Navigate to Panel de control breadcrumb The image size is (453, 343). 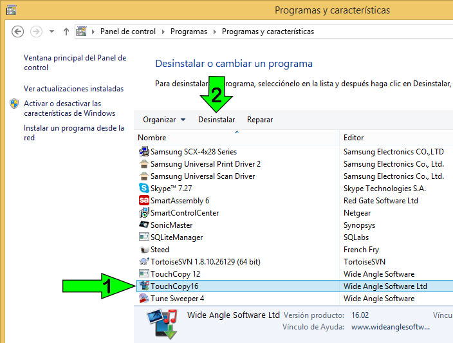[127, 32]
